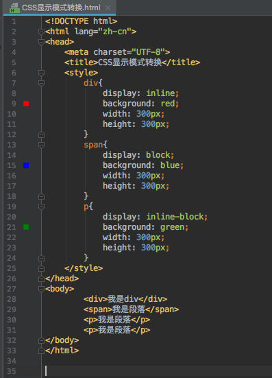The image size is (272, 378).
Task: Click the title text CSS显示模式转换 on line 5
Action: [x=129, y=62]
